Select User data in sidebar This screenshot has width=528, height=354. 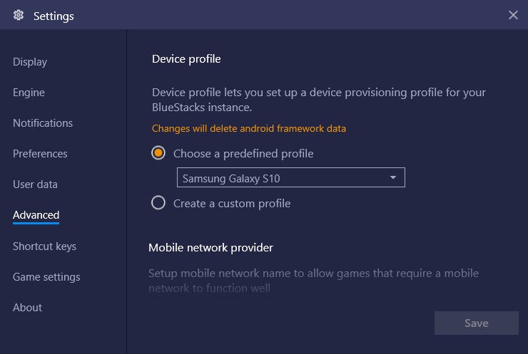pos(35,184)
